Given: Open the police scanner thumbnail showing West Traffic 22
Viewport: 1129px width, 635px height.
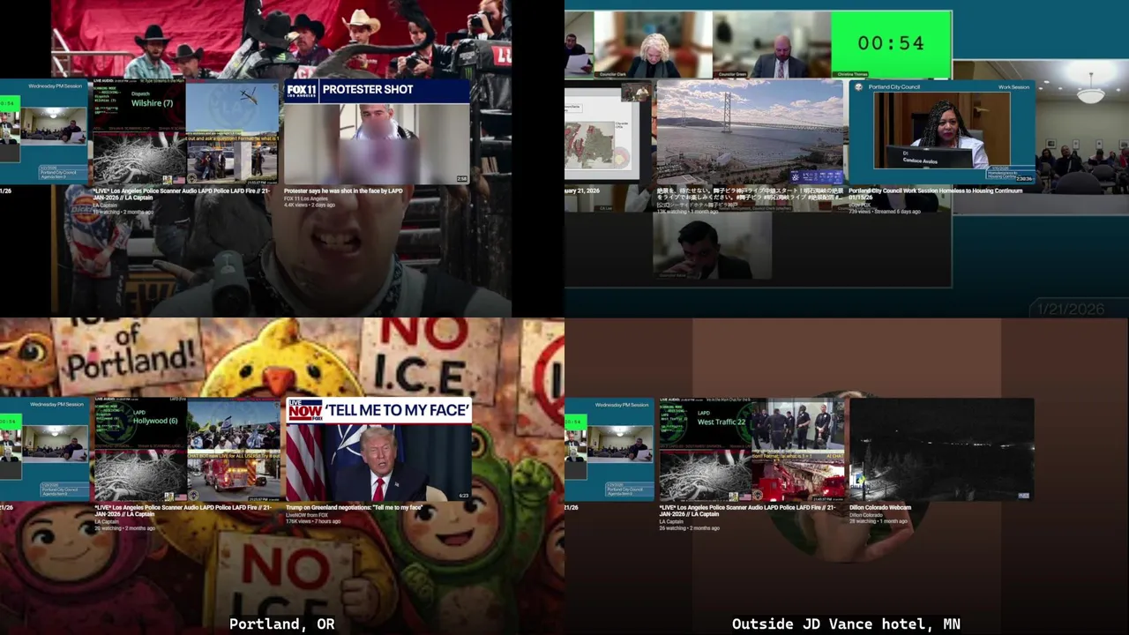Looking at the screenshot, I should tap(751, 449).
